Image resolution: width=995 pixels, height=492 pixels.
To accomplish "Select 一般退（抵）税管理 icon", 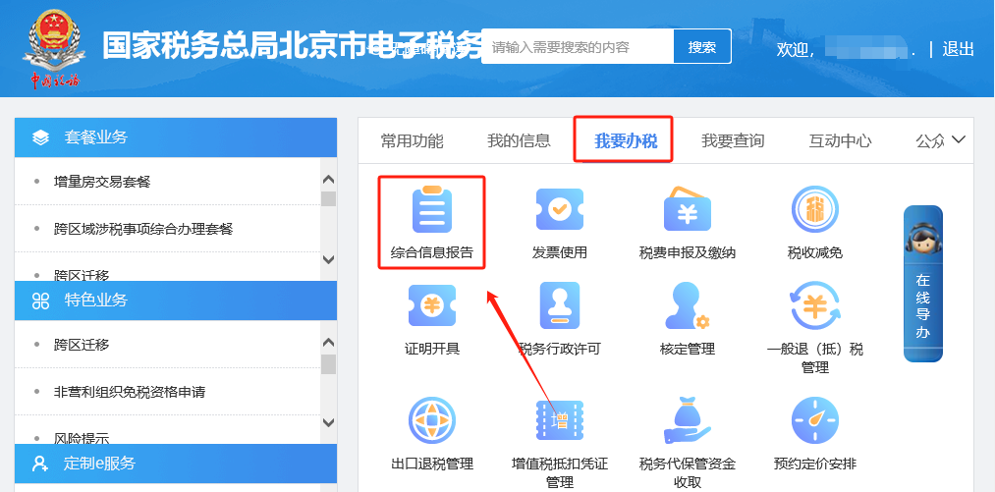I will tap(814, 306).
